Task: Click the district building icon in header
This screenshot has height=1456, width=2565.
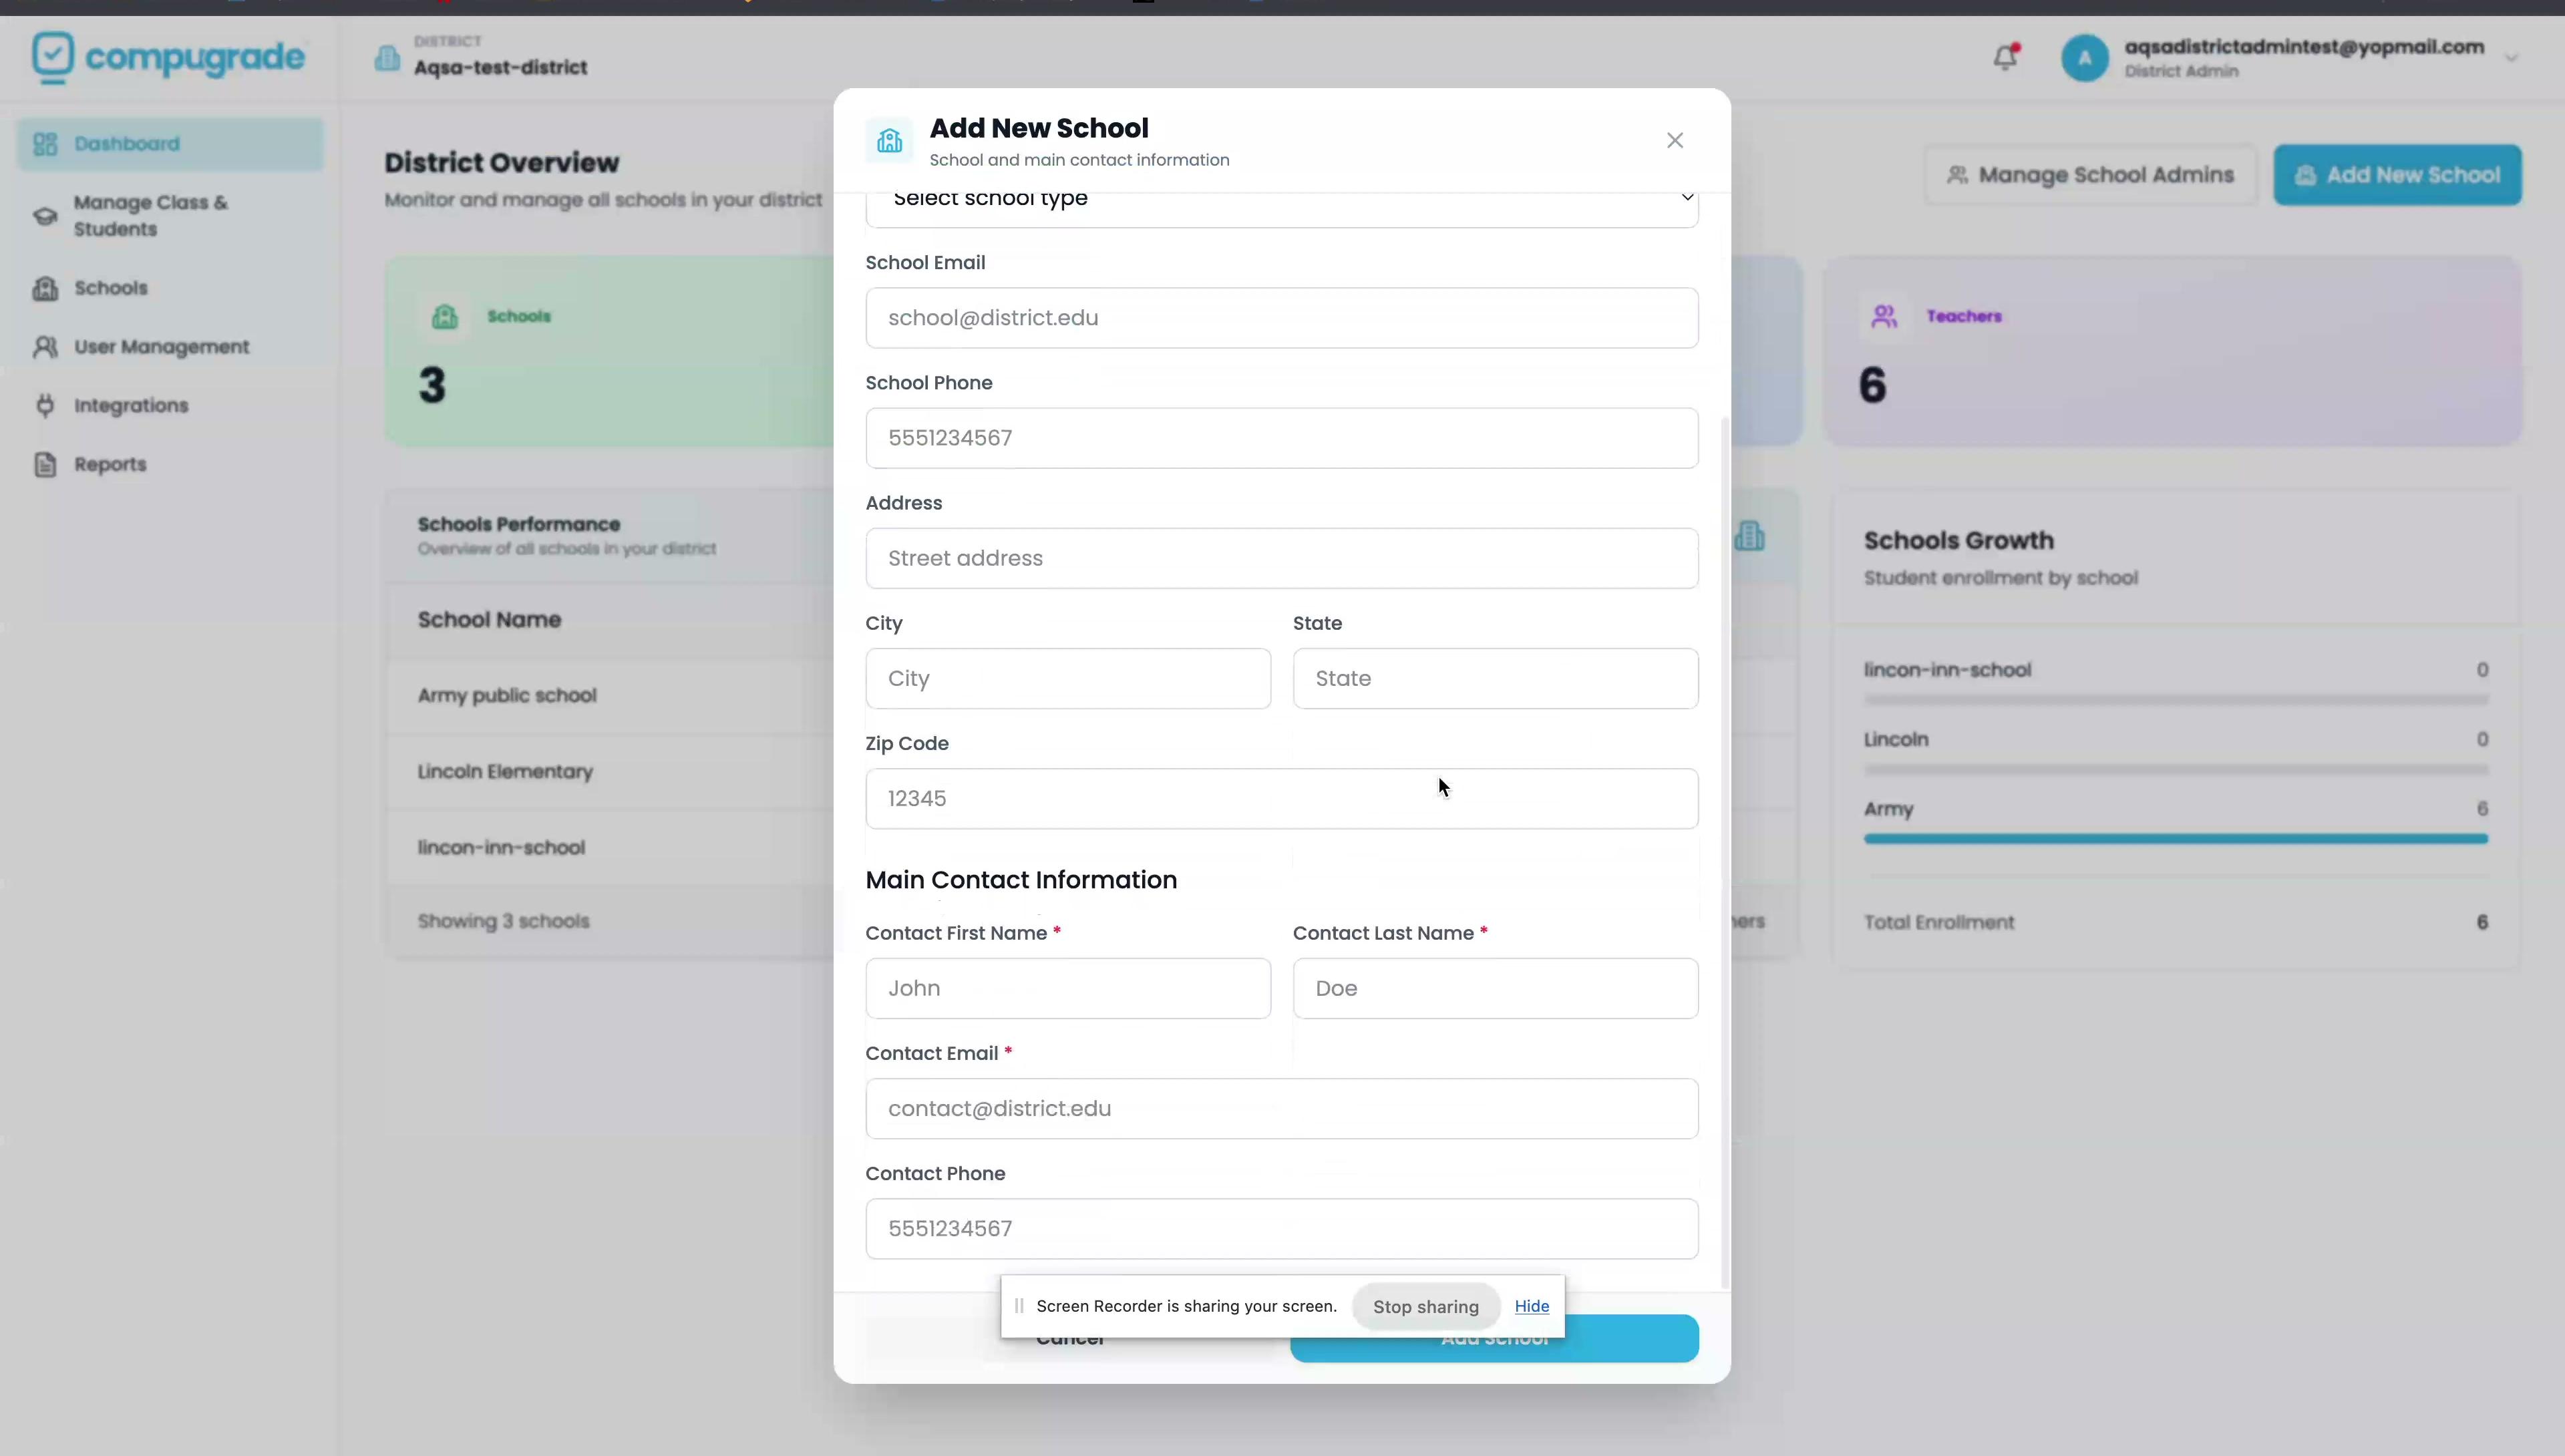Action: [x=387, y=58]
